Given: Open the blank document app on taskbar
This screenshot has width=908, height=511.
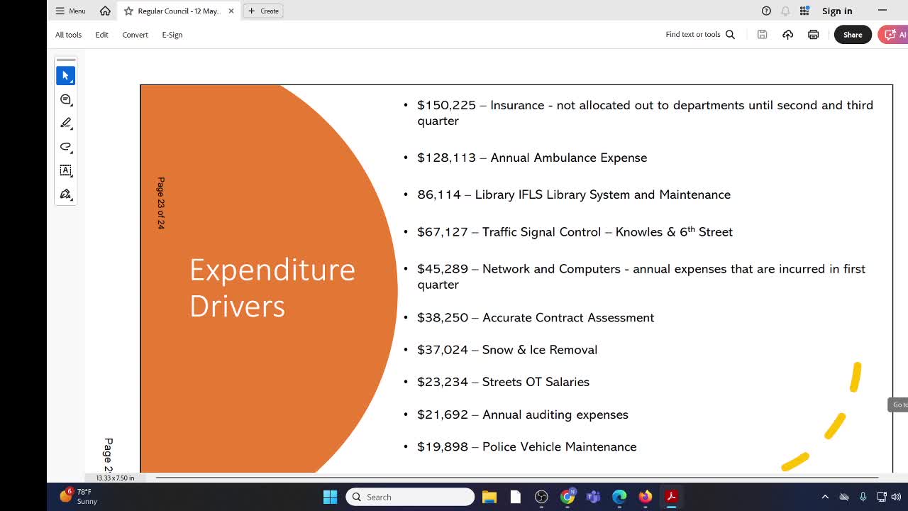Looking at the screenshot, I should click(516, 497).
